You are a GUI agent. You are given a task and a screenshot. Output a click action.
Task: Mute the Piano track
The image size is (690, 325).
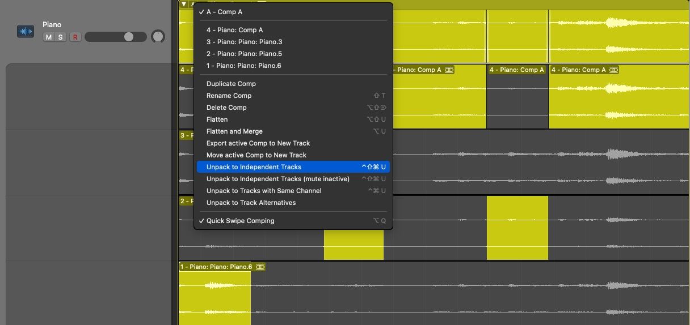tap(48, 37)
